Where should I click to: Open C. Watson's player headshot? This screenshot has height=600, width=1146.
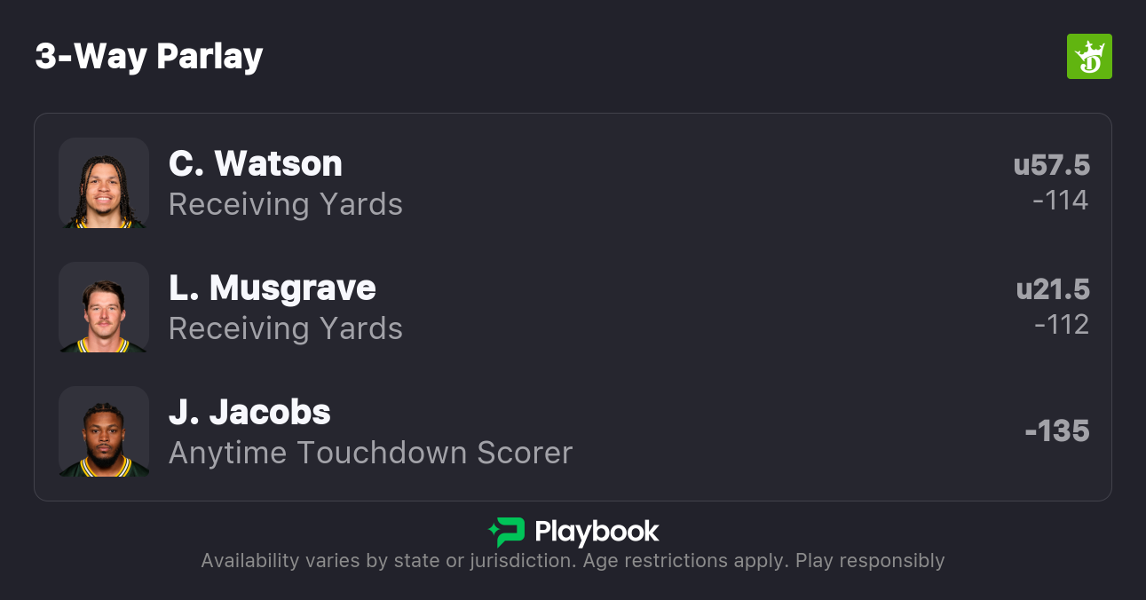coord(104,184)
